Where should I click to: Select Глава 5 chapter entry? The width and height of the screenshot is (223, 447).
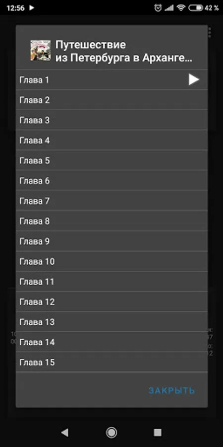tap(111, 160)
